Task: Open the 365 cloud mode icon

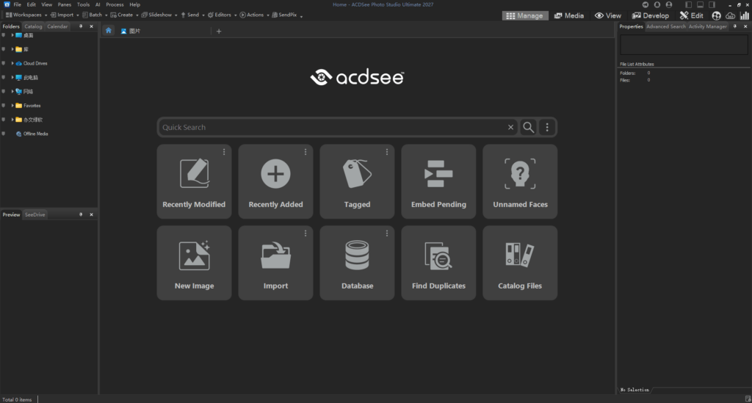Action: (730, 15)
